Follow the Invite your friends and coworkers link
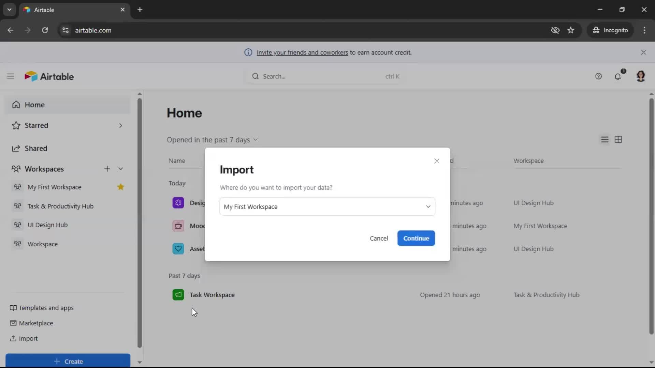The width and height of the screenshot is (655, 368). coord(302,52)
